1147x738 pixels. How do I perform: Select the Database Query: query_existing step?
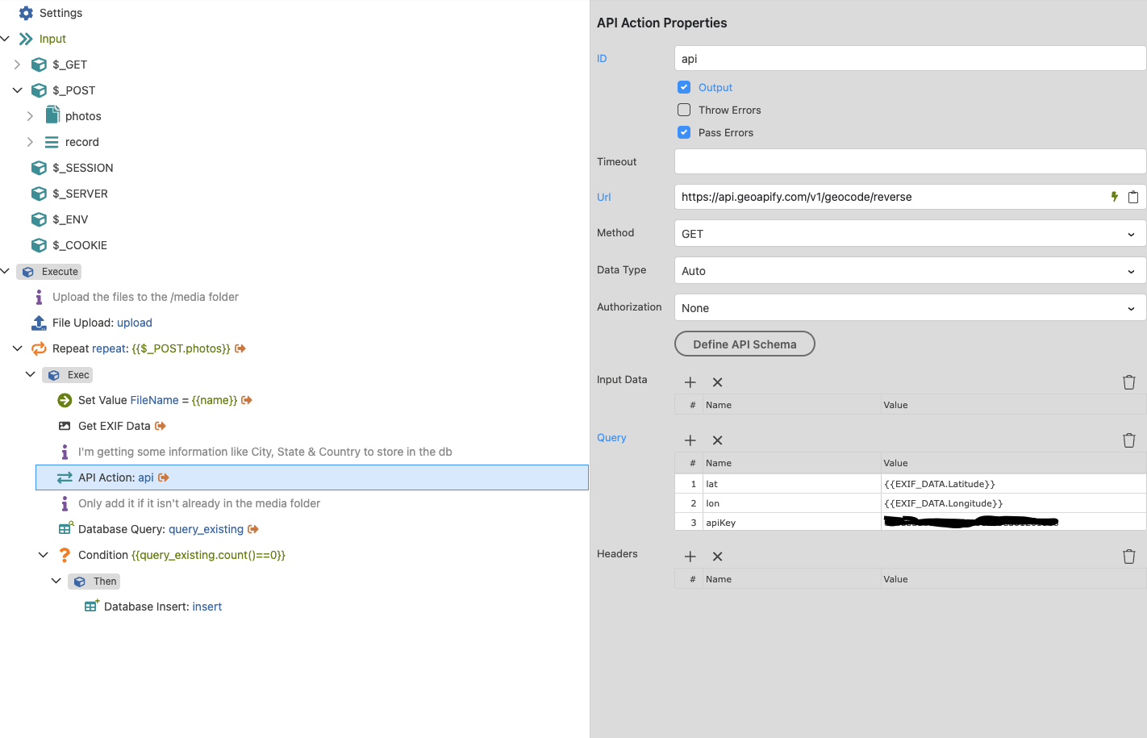(x=158, y=529)
